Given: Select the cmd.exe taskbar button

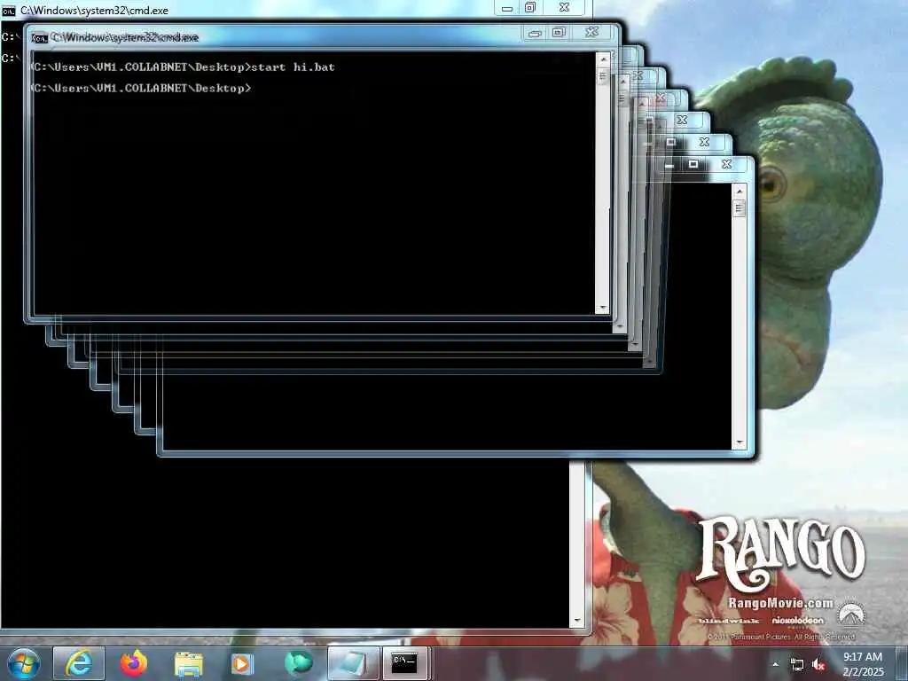Looking at the screenshot, I should 405,663.
